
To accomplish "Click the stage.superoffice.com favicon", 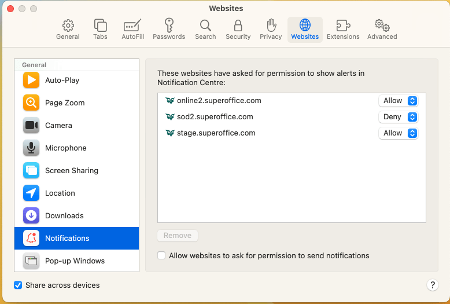I will pos(170,133).
